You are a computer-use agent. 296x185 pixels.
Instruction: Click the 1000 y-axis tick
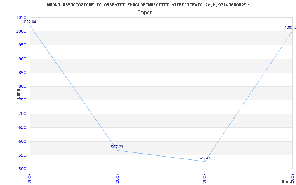coord(21,31)
